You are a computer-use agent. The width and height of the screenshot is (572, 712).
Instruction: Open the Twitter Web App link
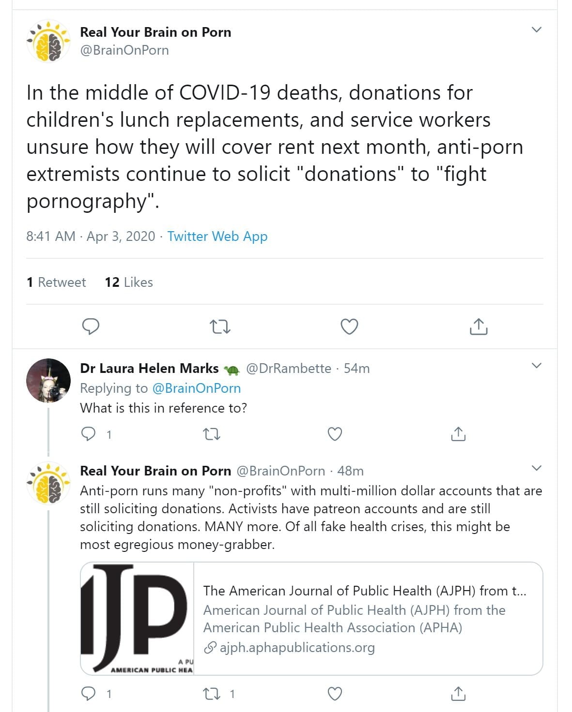[x=217, y=236]
